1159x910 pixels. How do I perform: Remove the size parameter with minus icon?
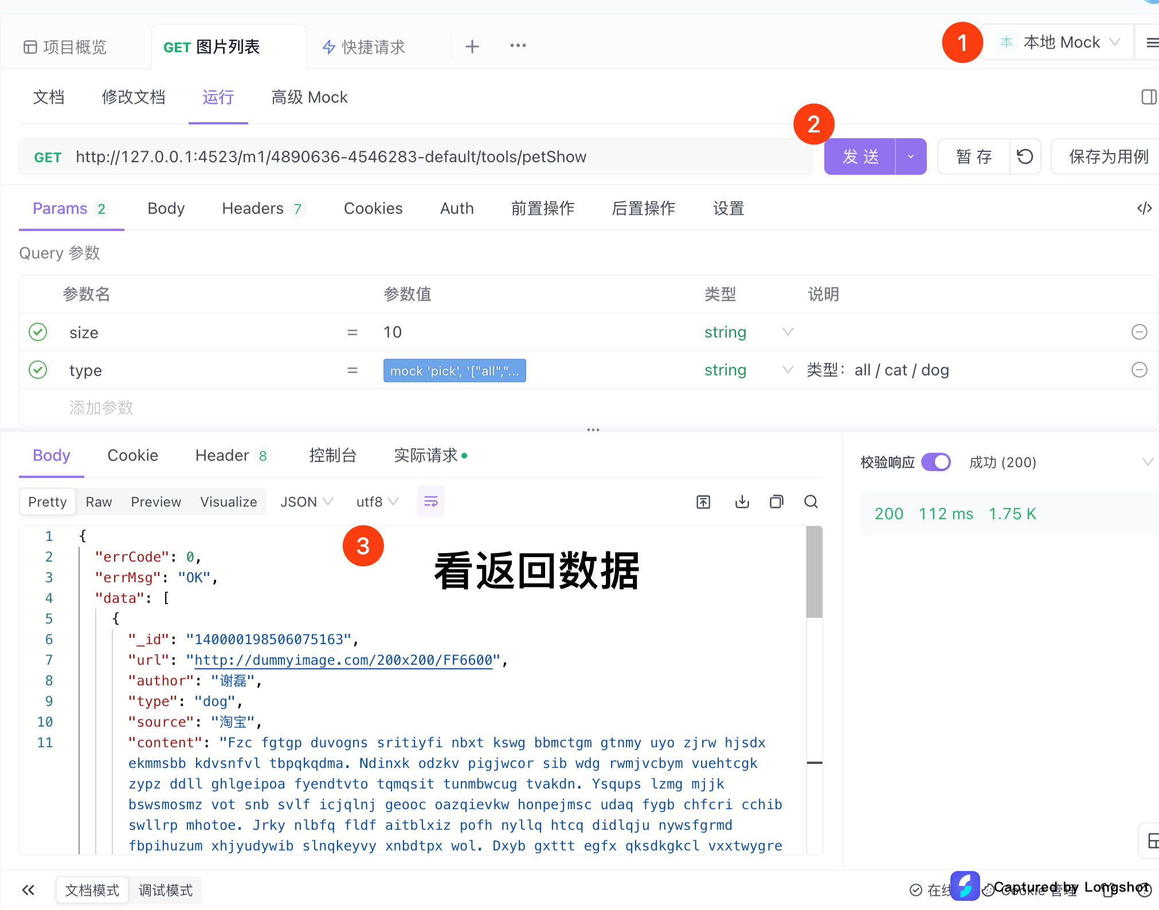tap(1140, 332)
